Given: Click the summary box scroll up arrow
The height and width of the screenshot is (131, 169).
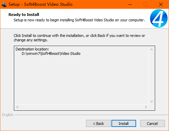Looking at the screenshot, I should [x=151, y=49].
